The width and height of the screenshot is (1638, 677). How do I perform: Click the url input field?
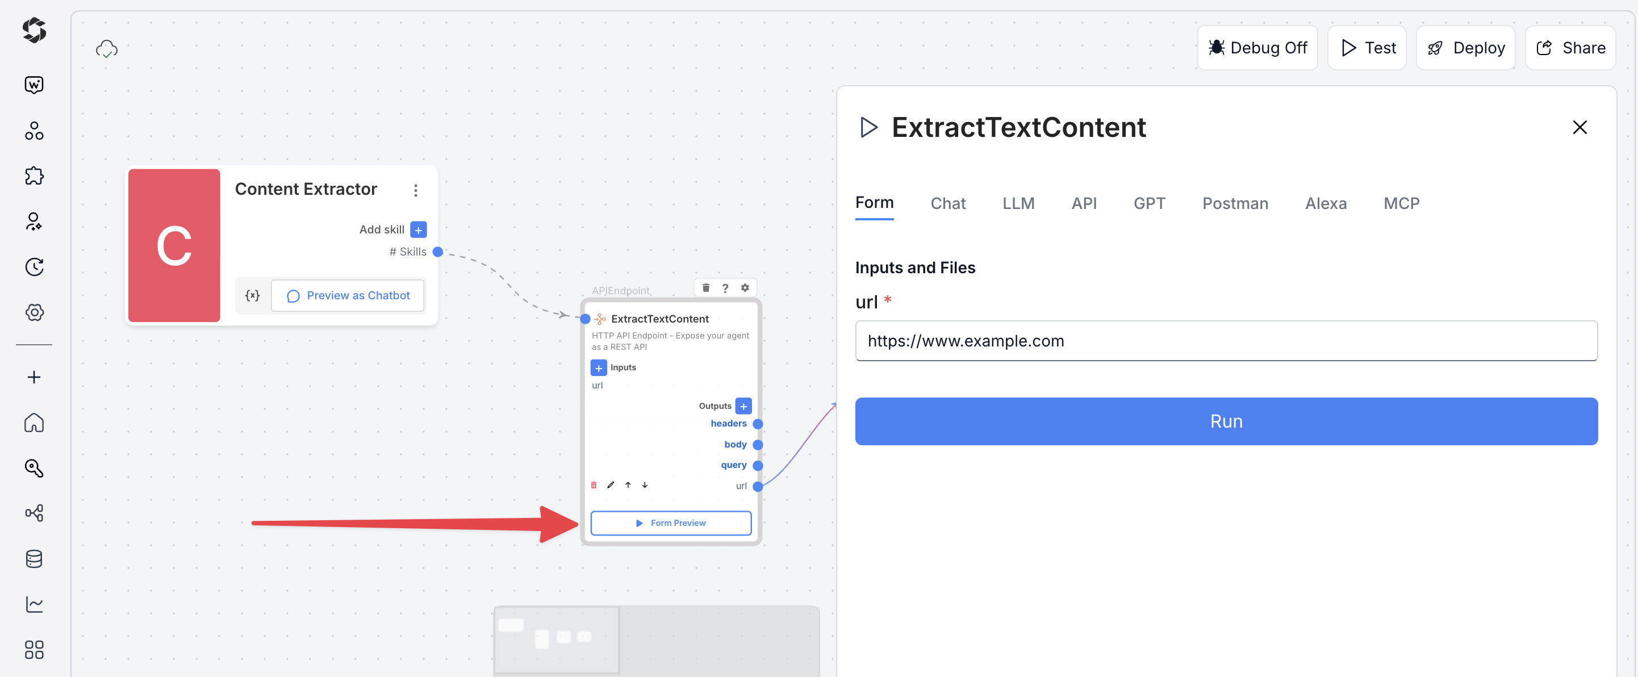[x=1225, y=341]
